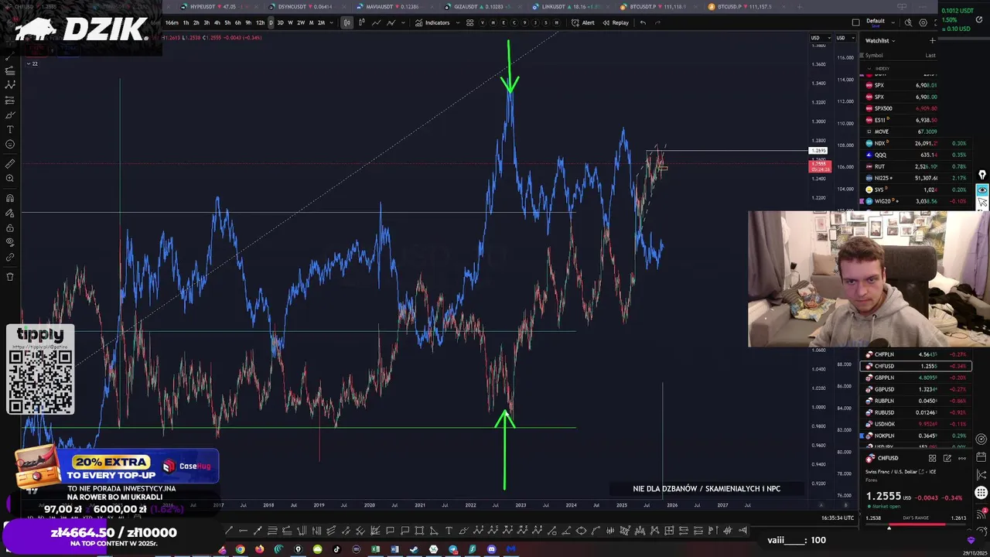Select the 3D timeframe
This screenshot has height=557, width=990.
pos(280,22)
